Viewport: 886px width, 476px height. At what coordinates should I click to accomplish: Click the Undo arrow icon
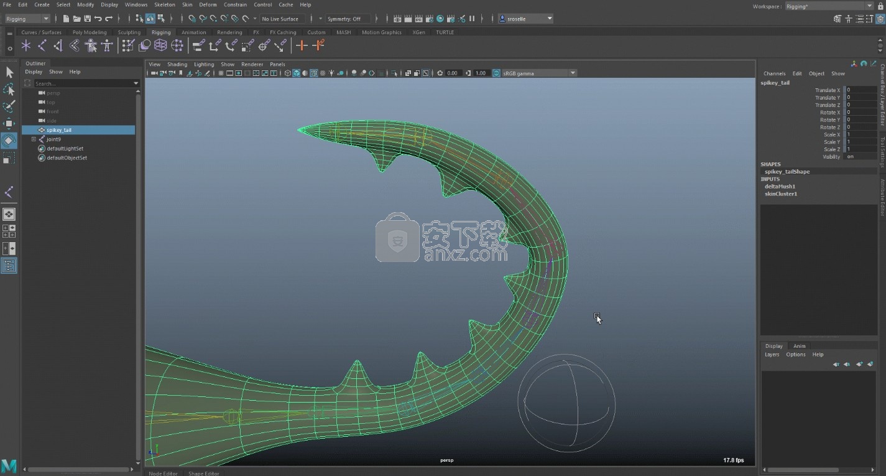tap(98, 19)
